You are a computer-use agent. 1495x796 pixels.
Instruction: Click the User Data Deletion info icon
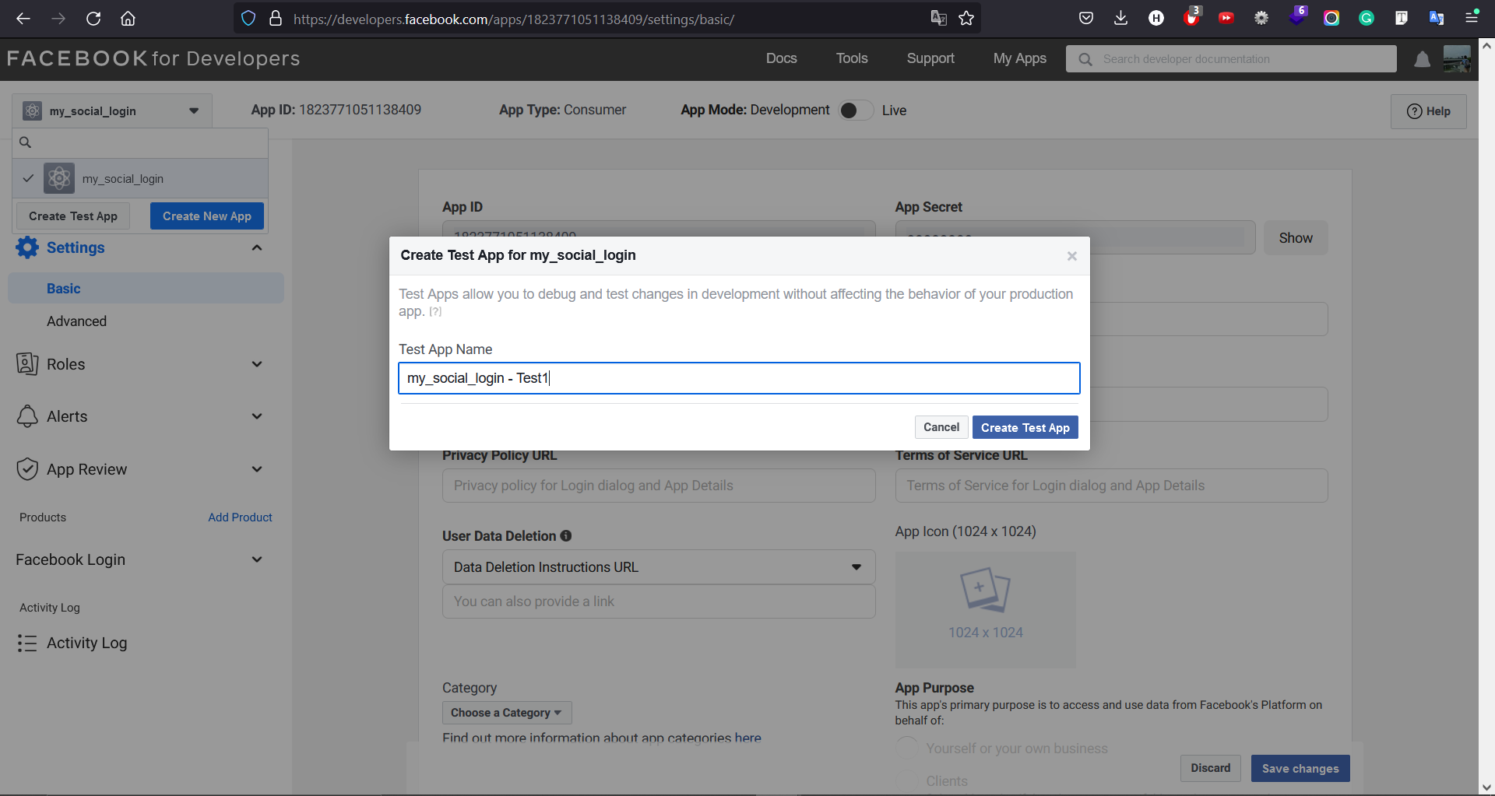click(x=566, y=535)
